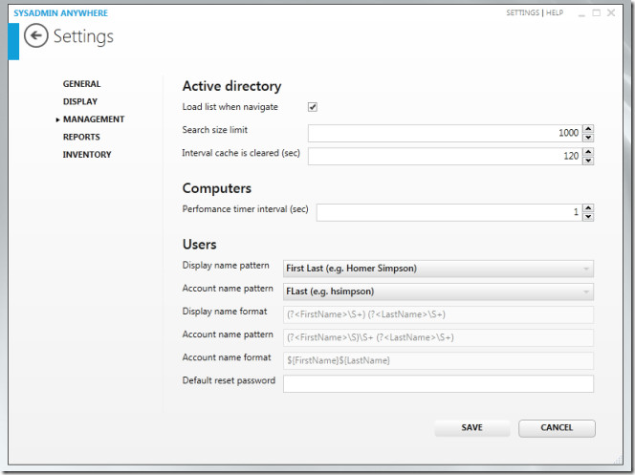Click the account name pattern regex field
635x475 pixels.
pyautogui.click(x=438, y=337)
